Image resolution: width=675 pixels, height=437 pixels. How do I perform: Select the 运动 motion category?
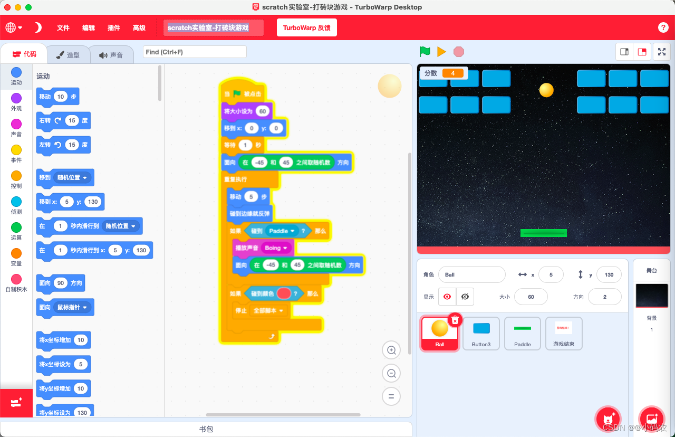[16, 77]
